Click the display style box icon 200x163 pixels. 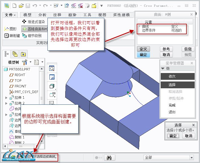coord(52,86)
